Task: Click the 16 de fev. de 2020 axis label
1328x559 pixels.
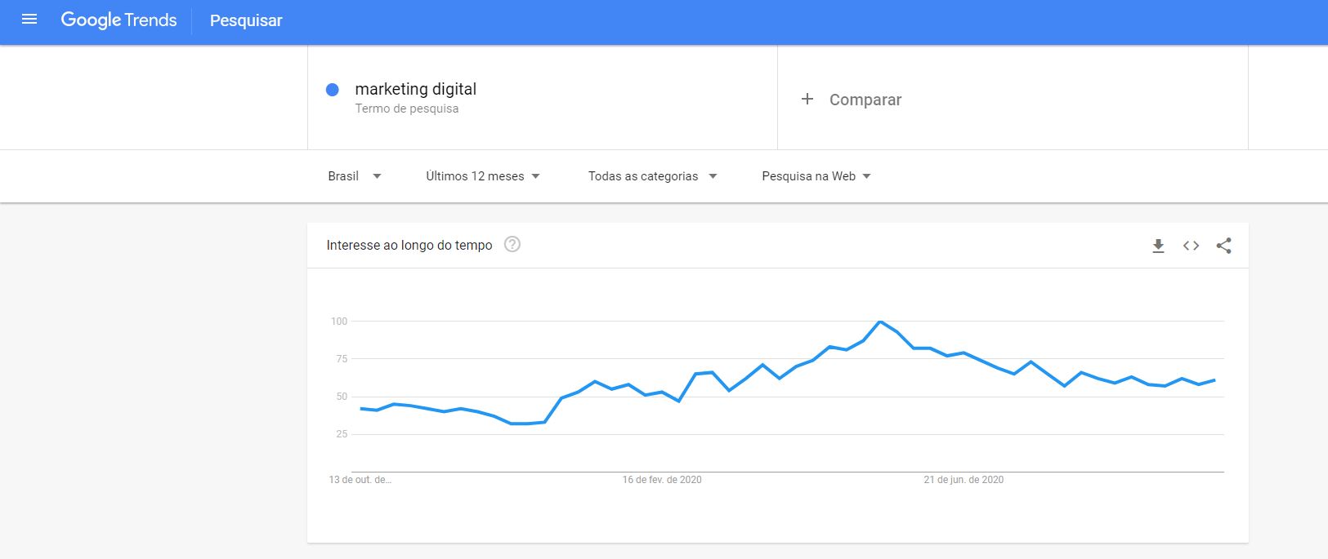Action: click(662, 480)
